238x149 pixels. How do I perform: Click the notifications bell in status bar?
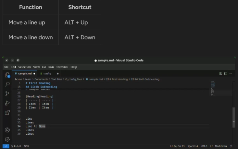pyautogui.click(x=231, y=146)
